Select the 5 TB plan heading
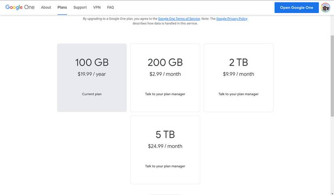 [x=165, y=135]
